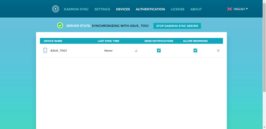The height and width of the screenshot is (129, 266).
Task: Click the Send Notifications column header
Action: tap(159, 41)
